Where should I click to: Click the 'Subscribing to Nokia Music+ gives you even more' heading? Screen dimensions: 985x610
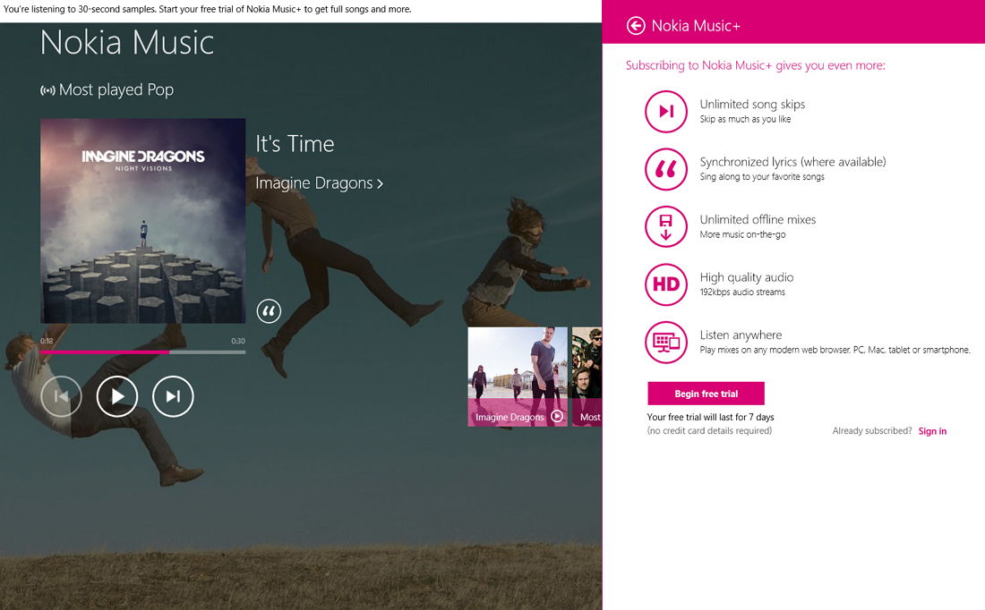pos(756,65)
